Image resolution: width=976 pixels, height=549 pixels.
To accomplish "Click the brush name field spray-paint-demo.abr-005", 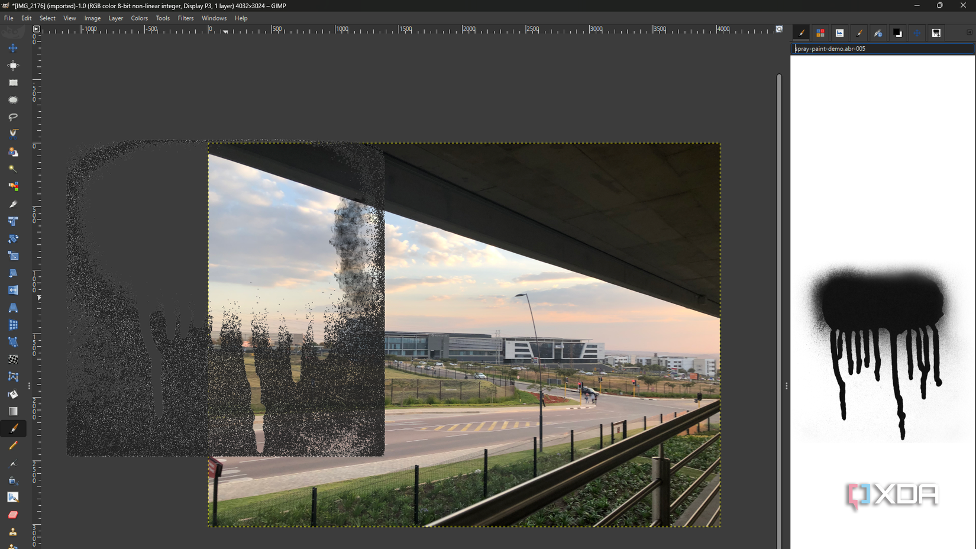I will tap(882, 49).
